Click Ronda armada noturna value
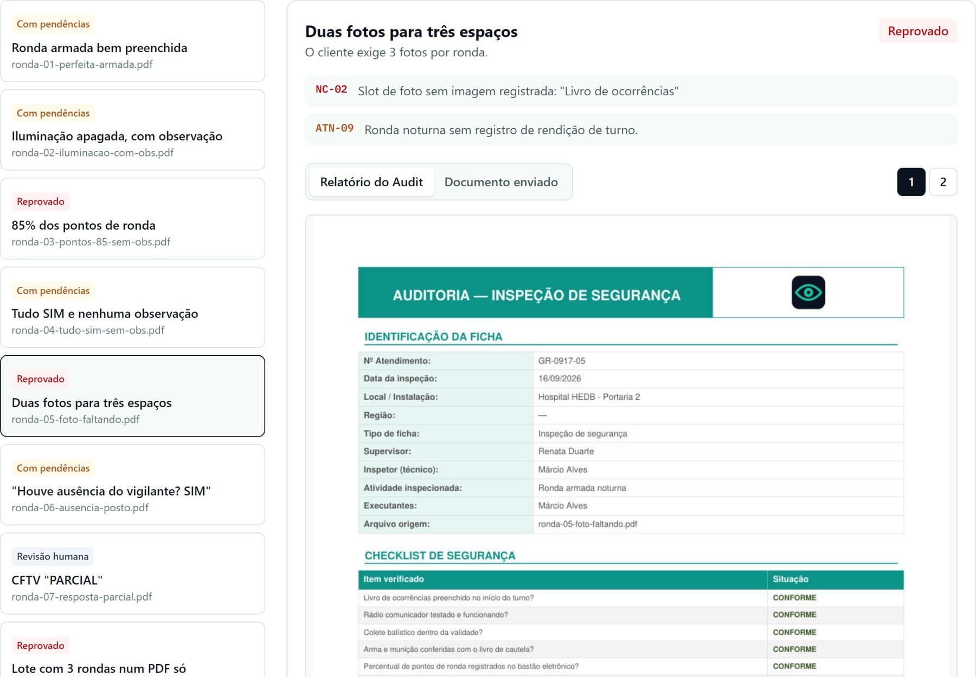976x677 pixels. pos(582,488)
